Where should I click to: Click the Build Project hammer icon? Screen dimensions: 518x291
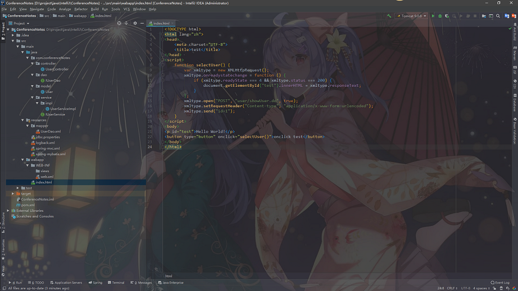click(x=389, y=16)
